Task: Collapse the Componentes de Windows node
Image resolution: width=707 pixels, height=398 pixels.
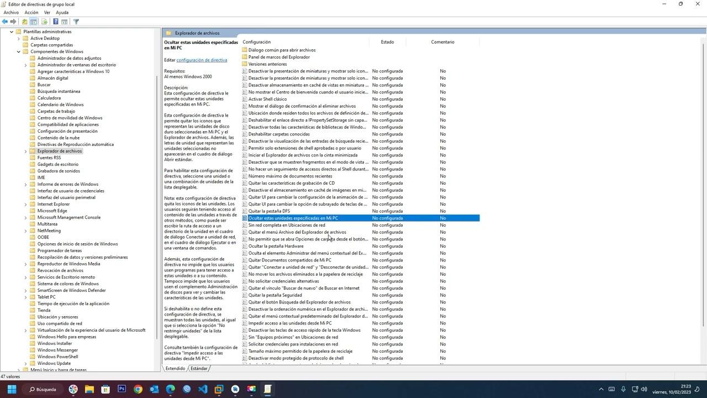Action: coord(19,51)
